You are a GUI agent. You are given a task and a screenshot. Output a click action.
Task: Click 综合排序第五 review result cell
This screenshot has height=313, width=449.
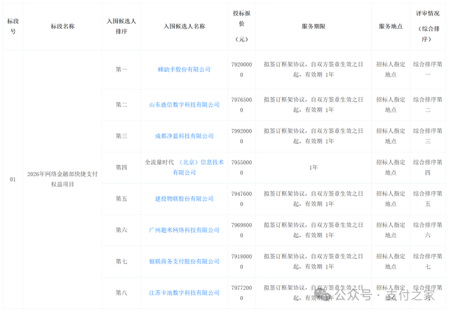(428, 199)
